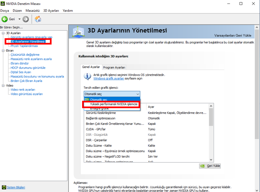Open Çözünürlük değiştirme
Viewport: 260px width, 192px height.
25,55
